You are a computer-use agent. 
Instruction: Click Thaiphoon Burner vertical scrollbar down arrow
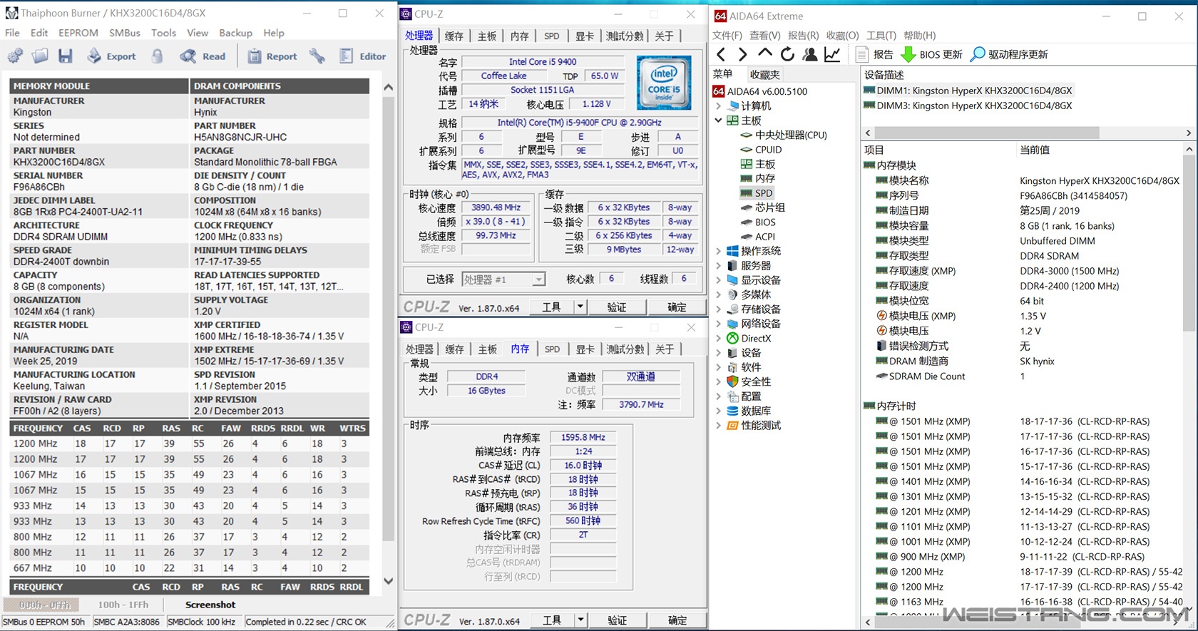click(389, 581)
